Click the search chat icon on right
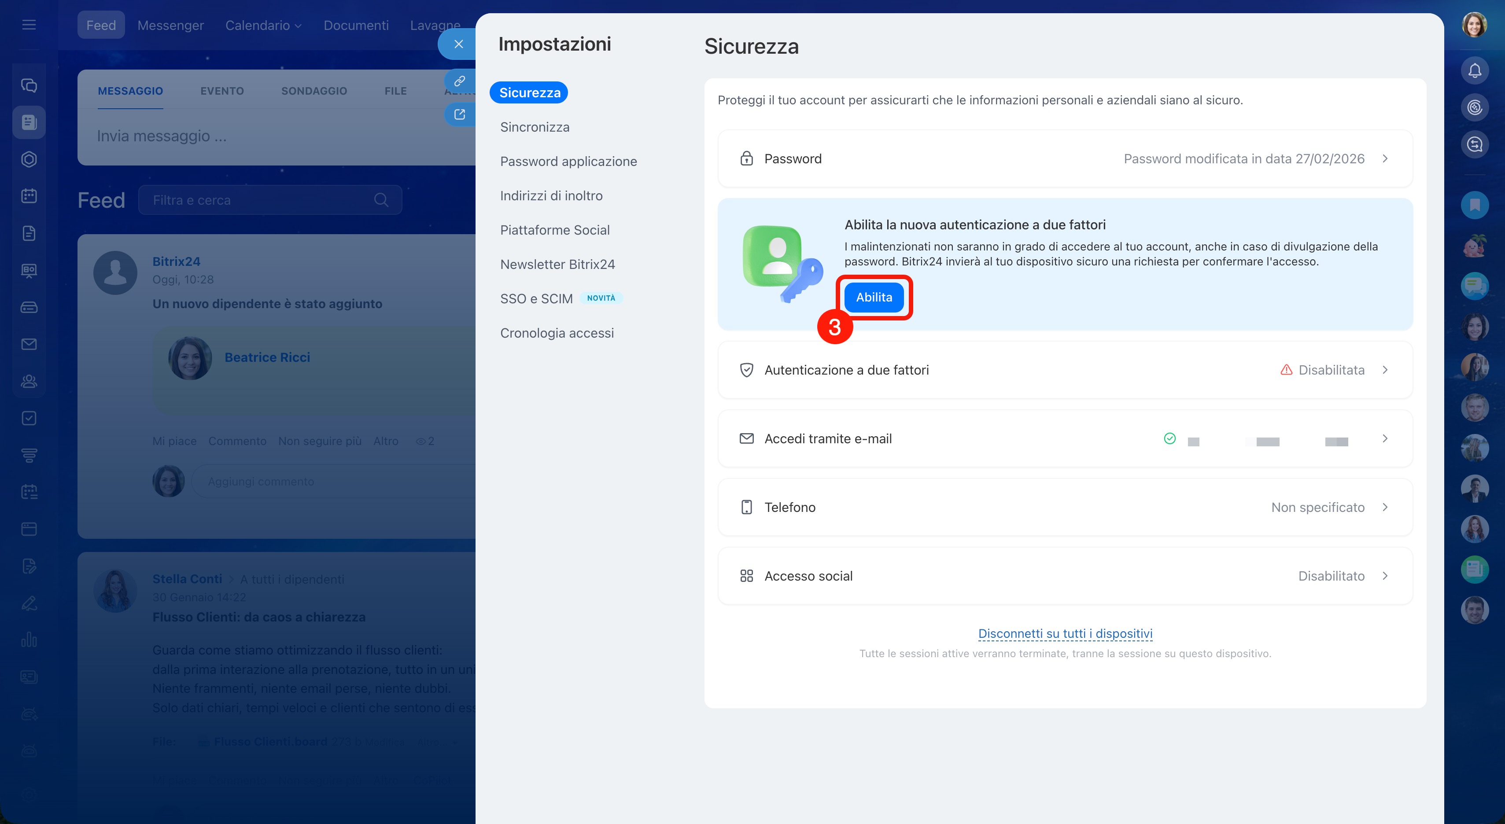This screenshot has height=824, width=1505. pos(1474,144)
